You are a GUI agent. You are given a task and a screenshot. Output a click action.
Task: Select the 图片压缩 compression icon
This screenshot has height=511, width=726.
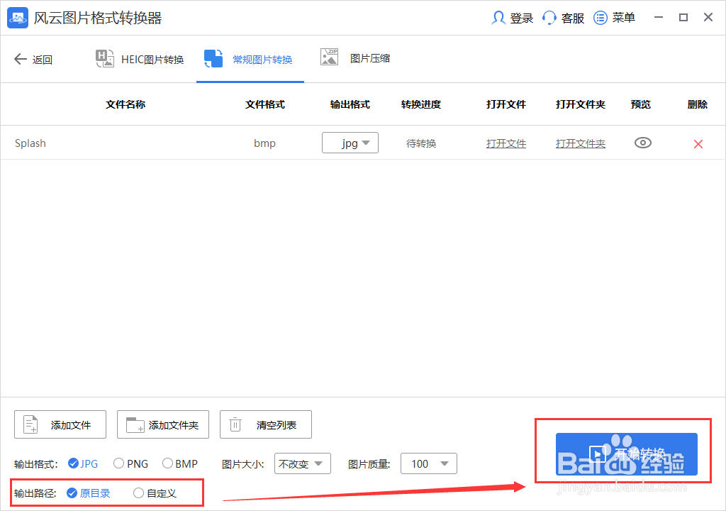[329, 55]
